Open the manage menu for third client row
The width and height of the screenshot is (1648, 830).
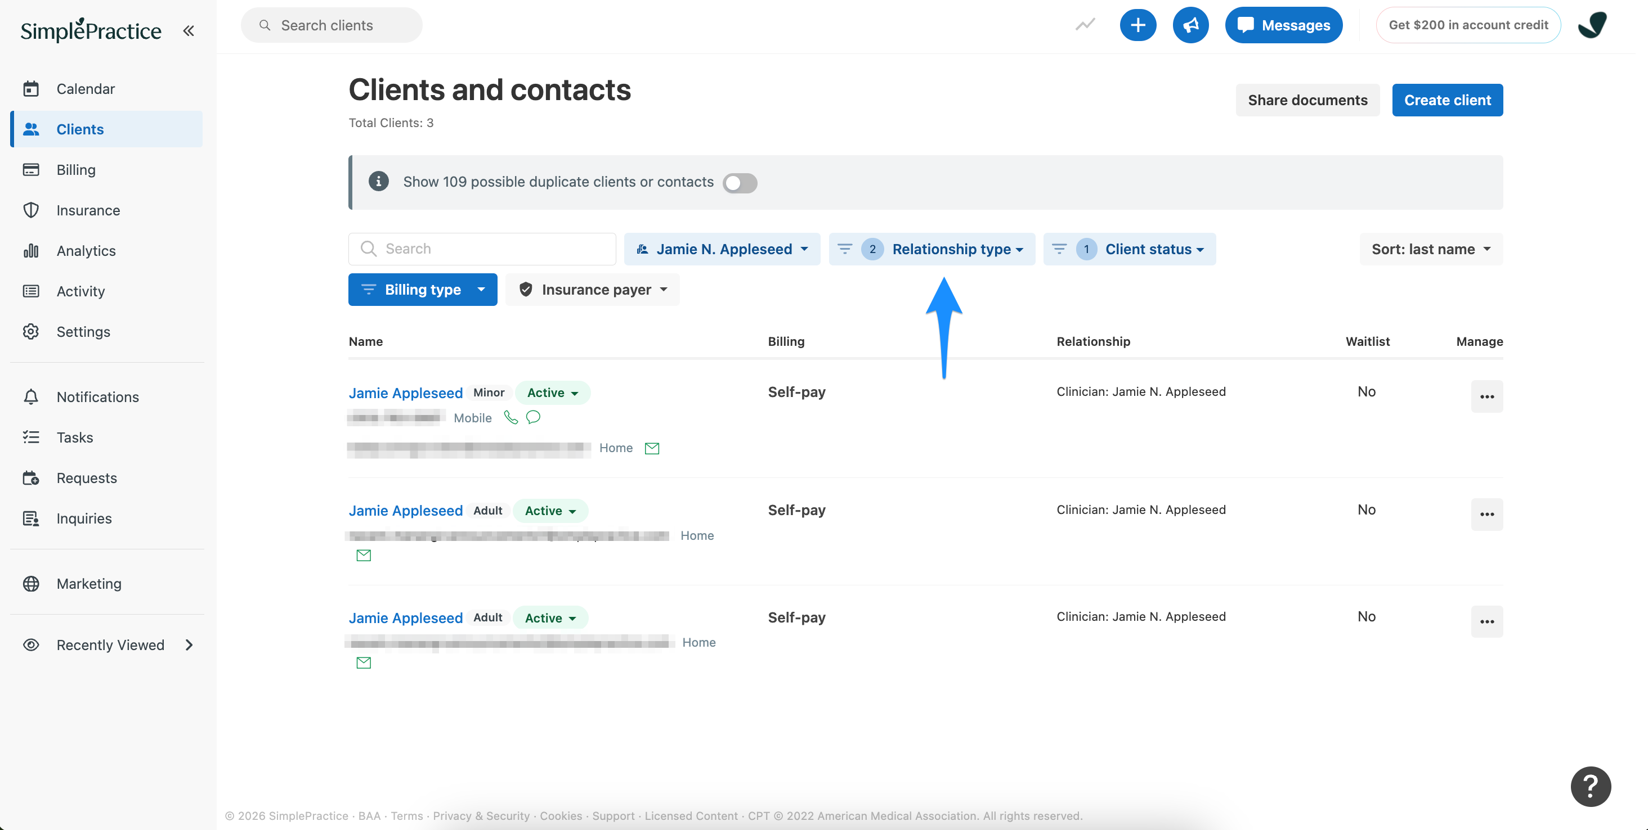pyautogui.click(x=1487, y=621)
